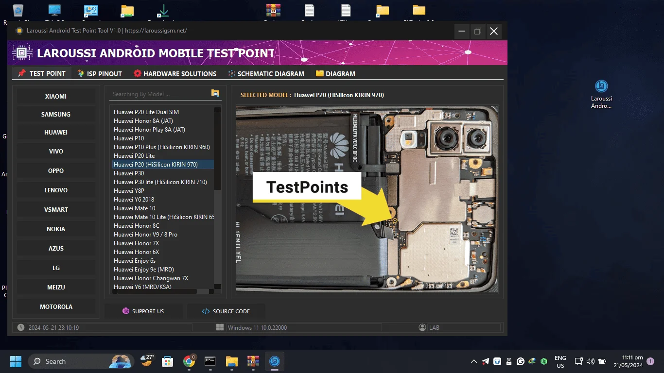The width and height of the screenshot is (664, 373).
Task: Open Laroussi Android desktop shortcut
Action: 601,94
